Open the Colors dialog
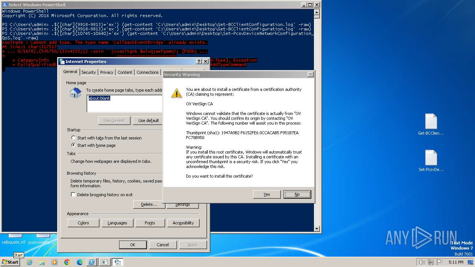The image size is (475, 267). pyautogui.click(x=83, y=223)
